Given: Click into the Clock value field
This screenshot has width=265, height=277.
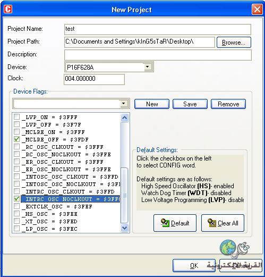Looking at the screenshot, I should [x=94, y=79].
